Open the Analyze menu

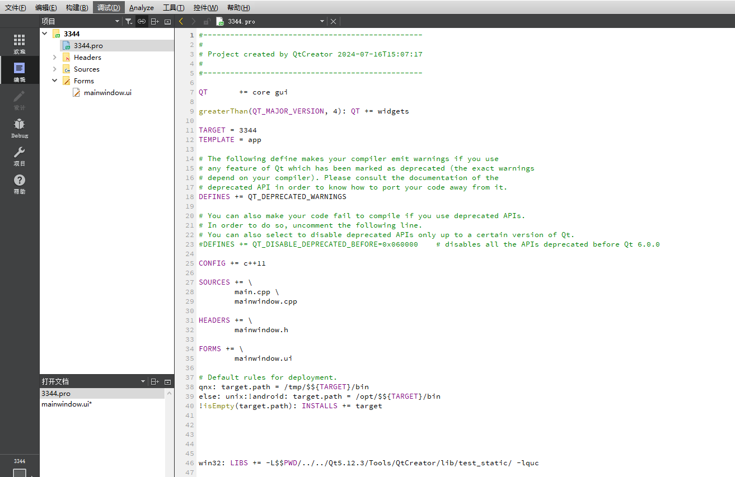pos(141,7)
